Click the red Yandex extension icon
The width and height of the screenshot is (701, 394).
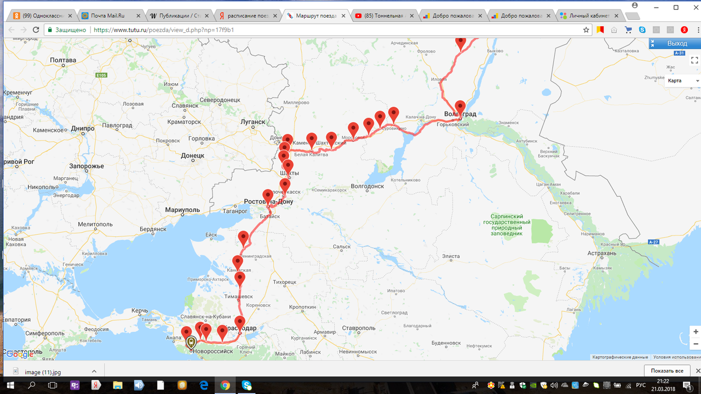click(x=684, y=30)
